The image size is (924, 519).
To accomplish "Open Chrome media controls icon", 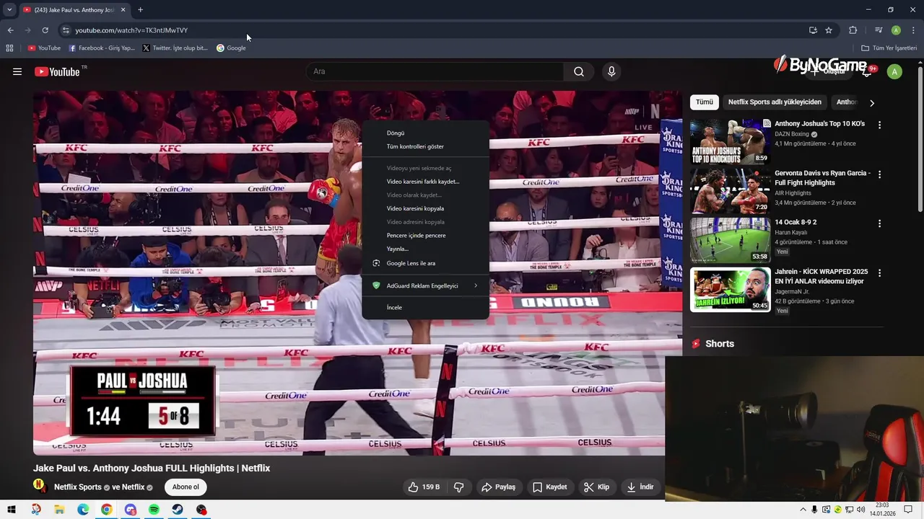I will pyautogui.click(x=879, y=30).
